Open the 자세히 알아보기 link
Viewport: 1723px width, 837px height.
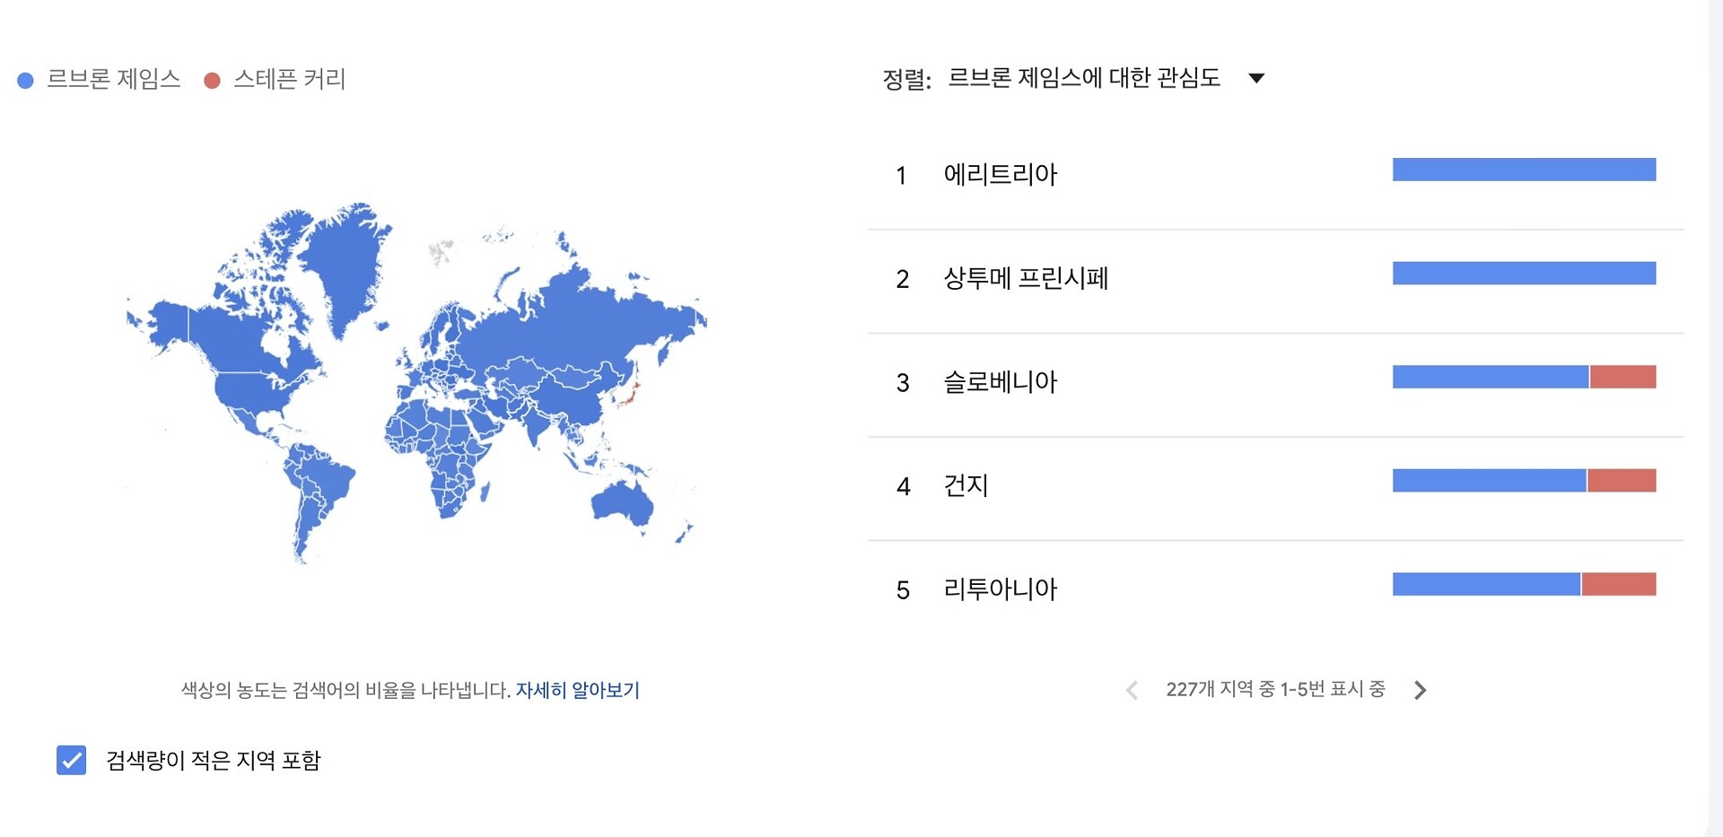[x=578, y=690]
